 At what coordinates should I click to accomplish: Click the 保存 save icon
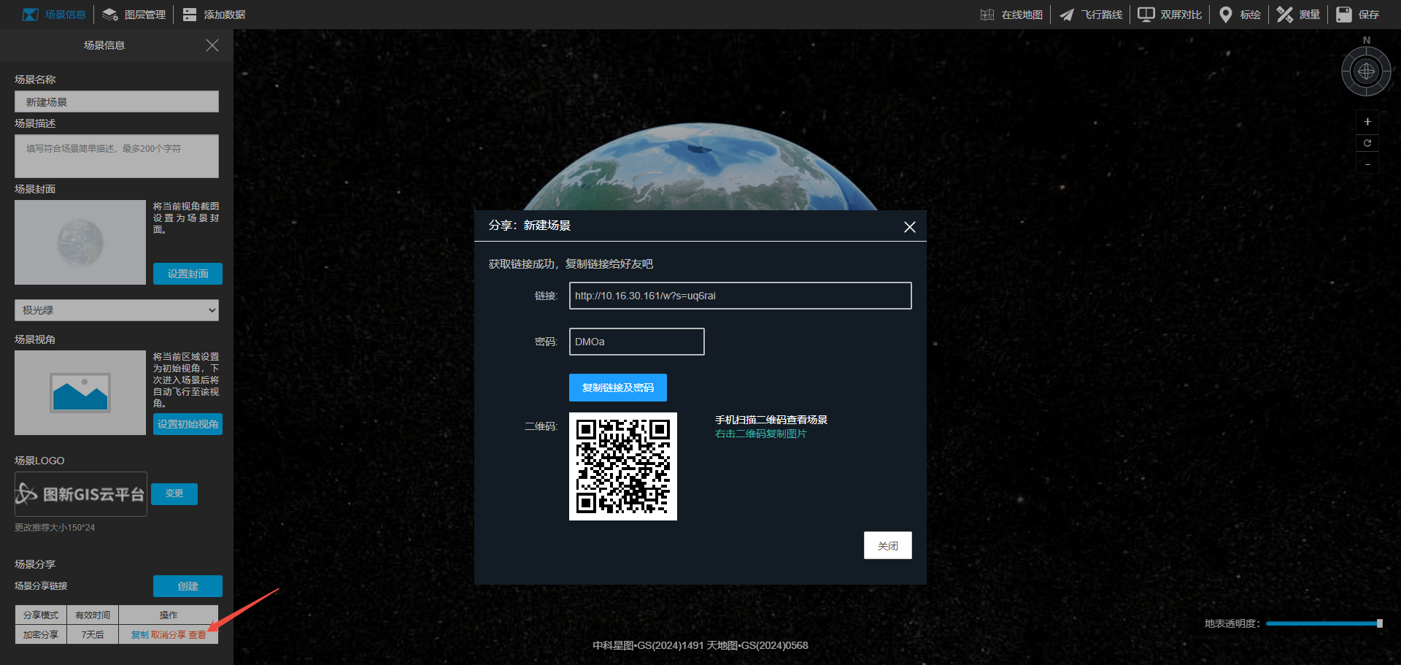1344,15
